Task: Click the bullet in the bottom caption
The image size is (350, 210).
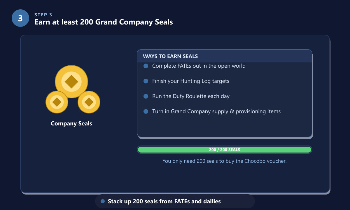Action: 102,201
